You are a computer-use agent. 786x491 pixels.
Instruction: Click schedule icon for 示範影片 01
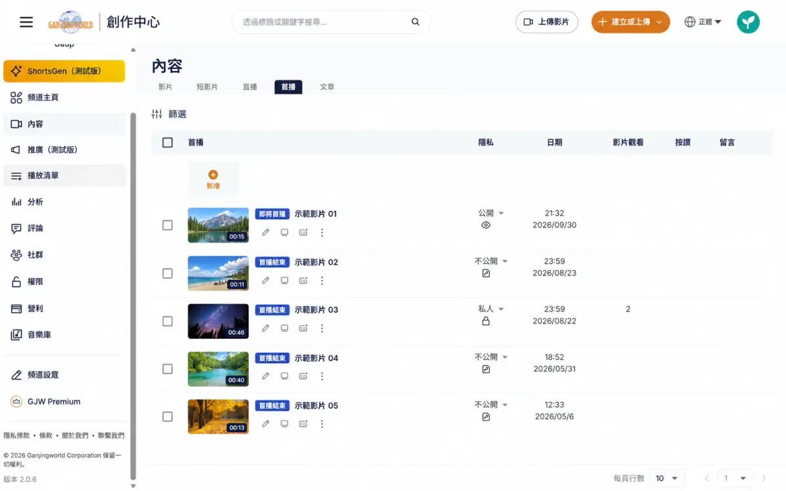coord(303,232)
